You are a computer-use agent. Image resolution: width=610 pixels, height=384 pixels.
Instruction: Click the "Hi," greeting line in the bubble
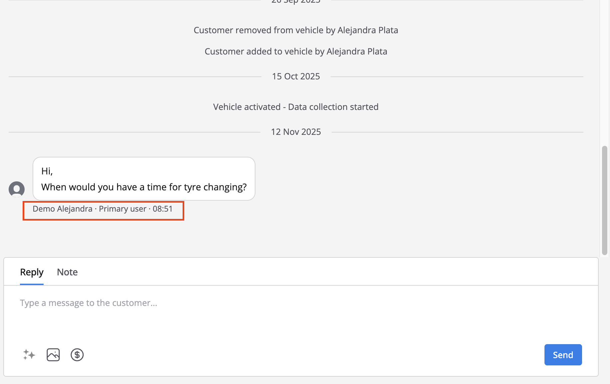(x=47, y=171)
